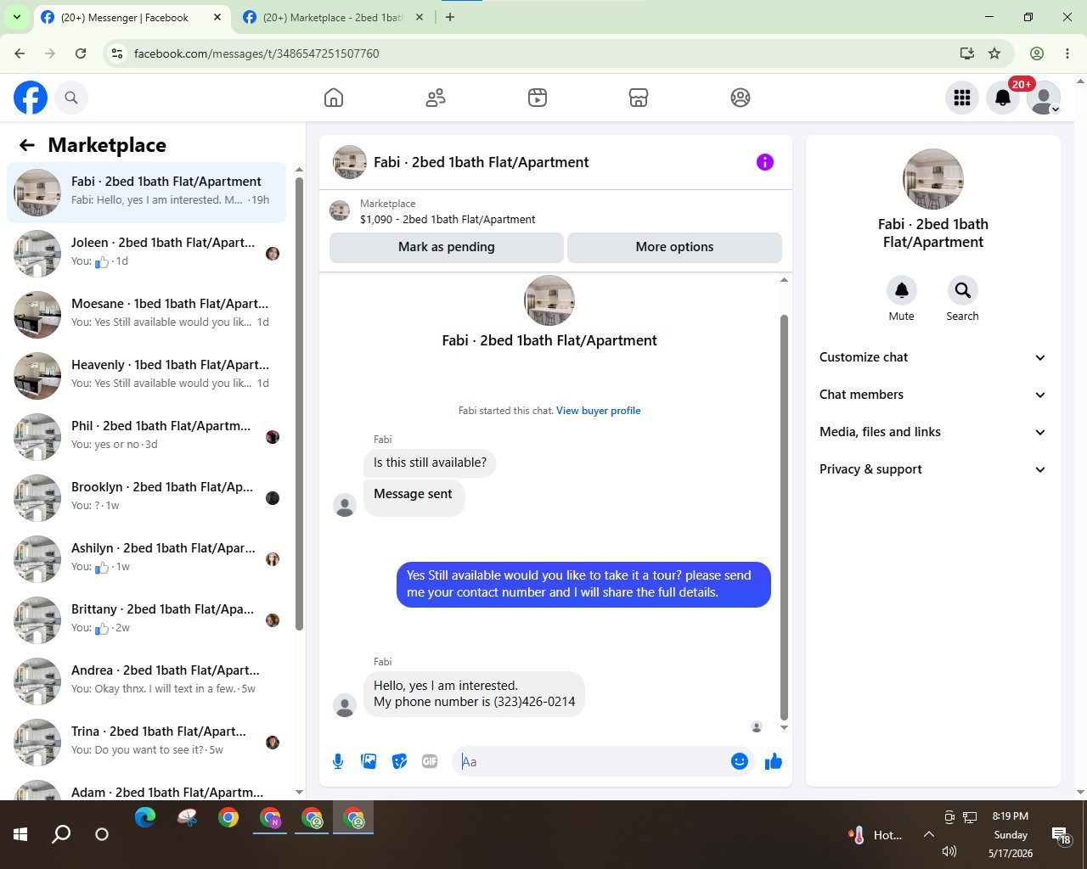Screen dimensions: 1087x869
Task: Click the address bar URL
Action: pos(256,53)
